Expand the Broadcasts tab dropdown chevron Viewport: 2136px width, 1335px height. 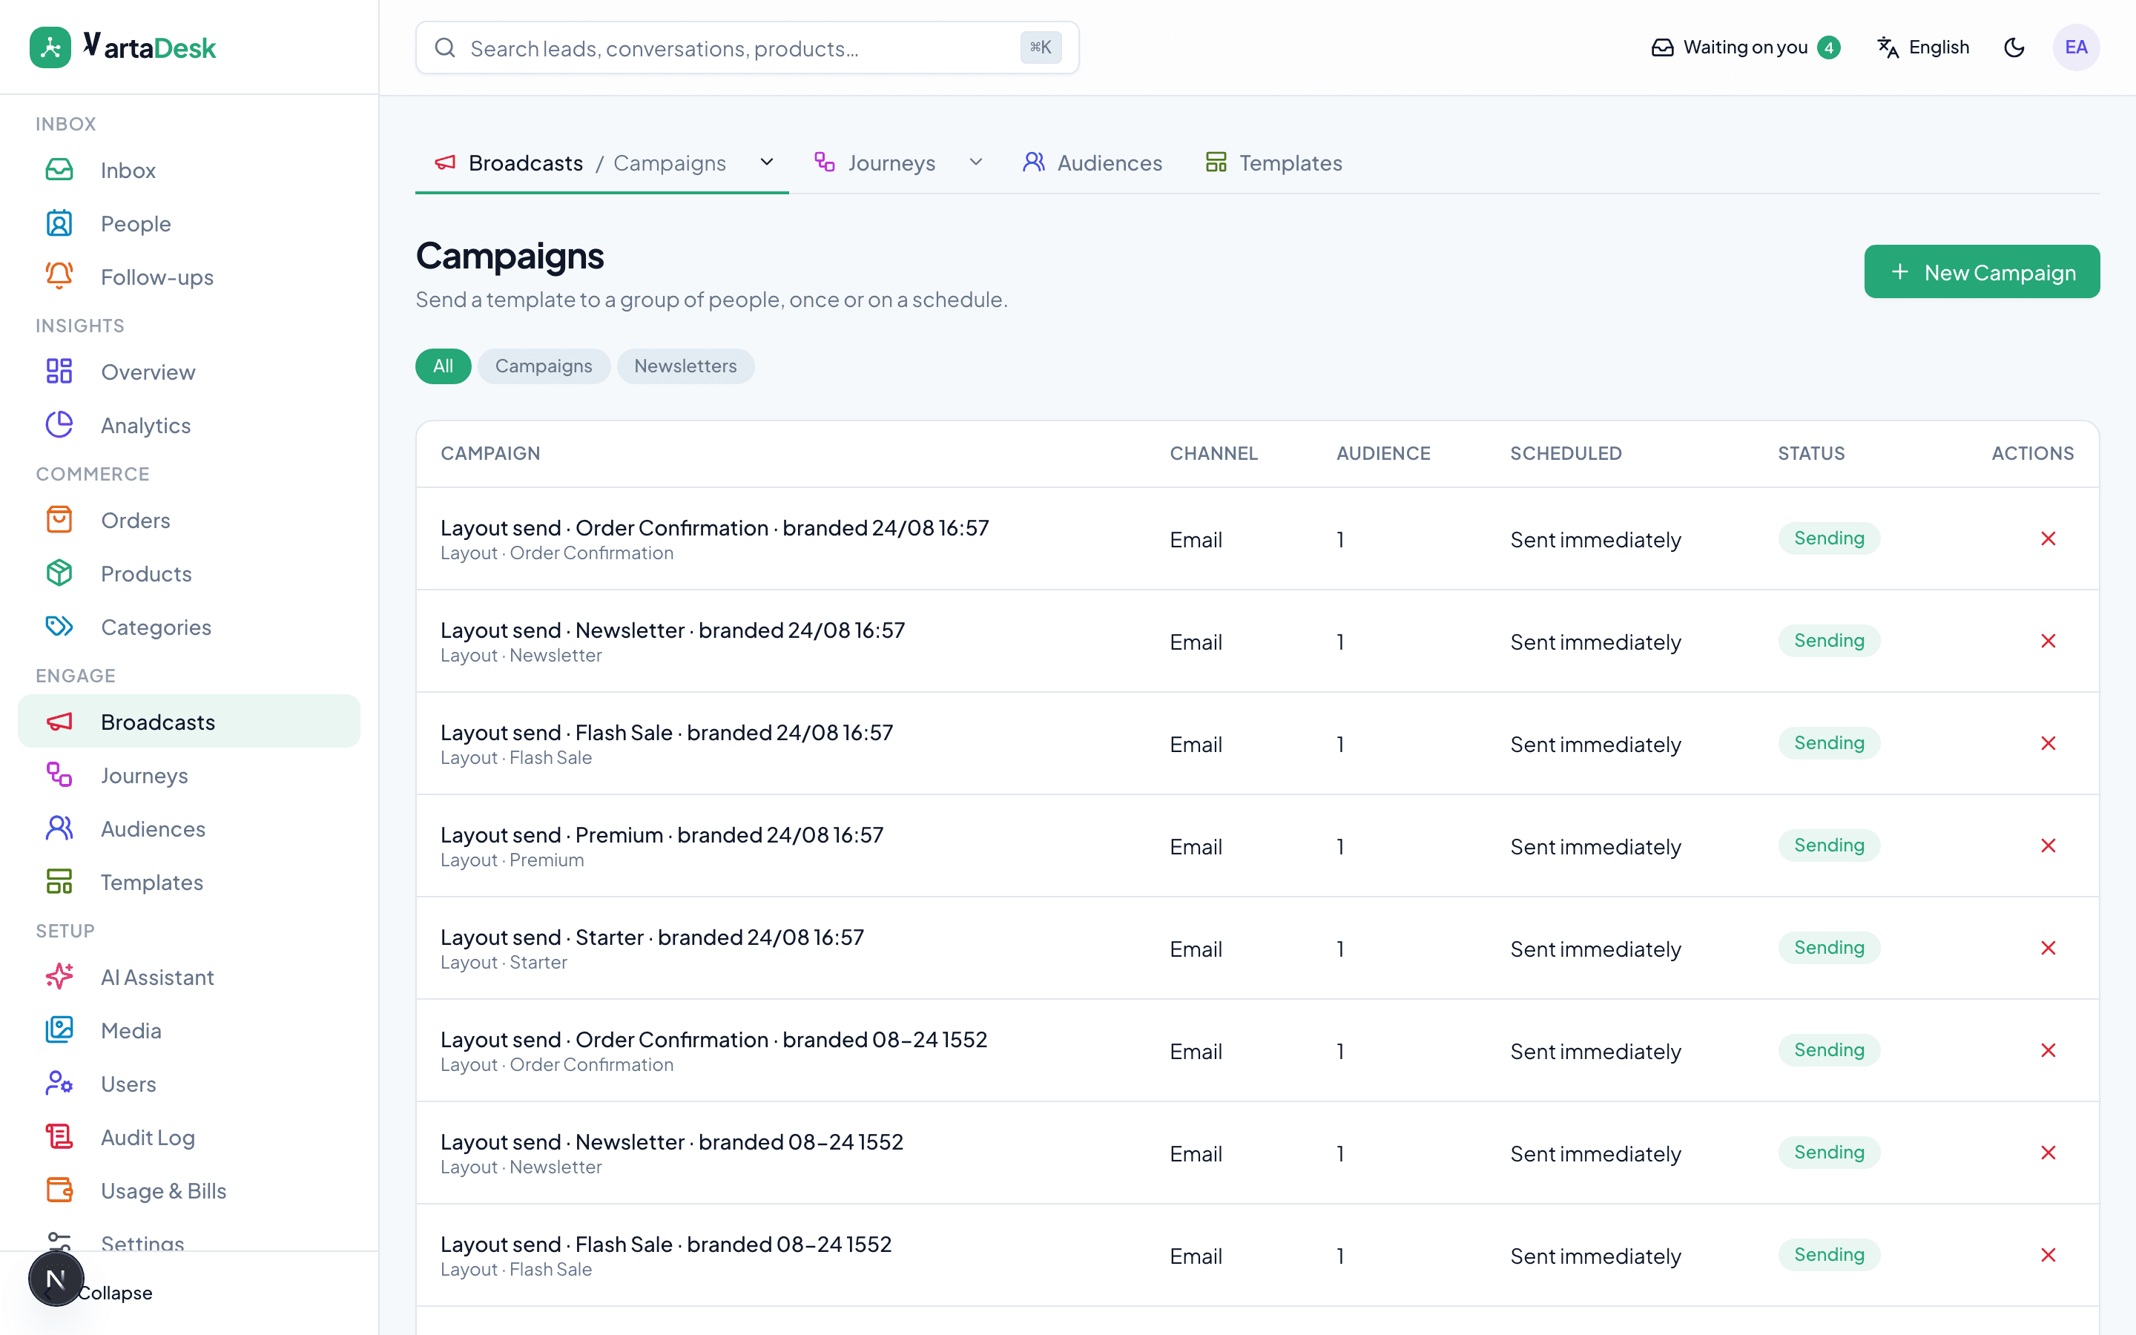click(767, 162)
